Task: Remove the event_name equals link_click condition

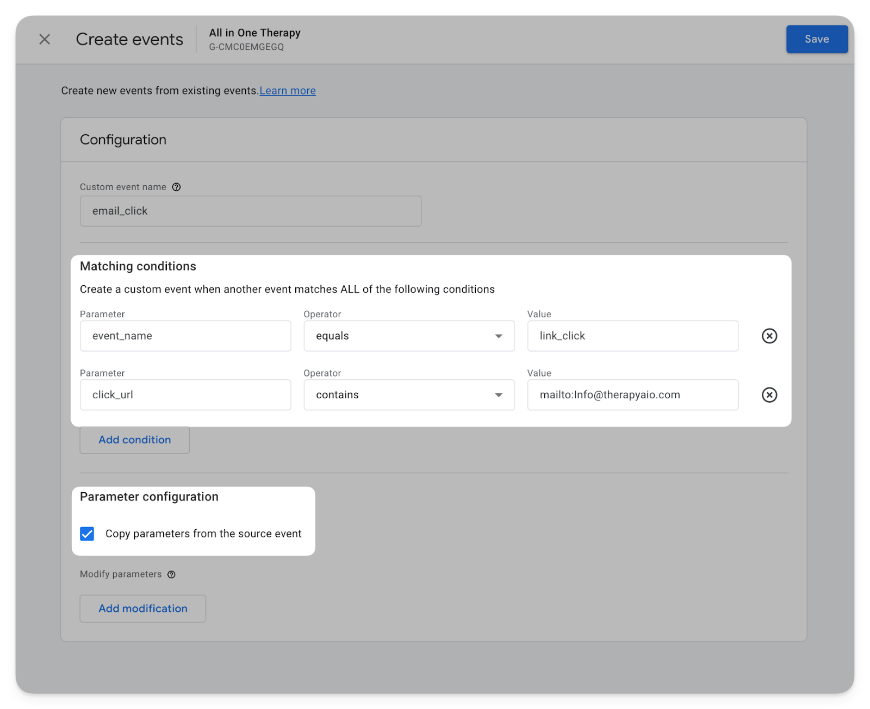Action: click(x=769, y=336)
